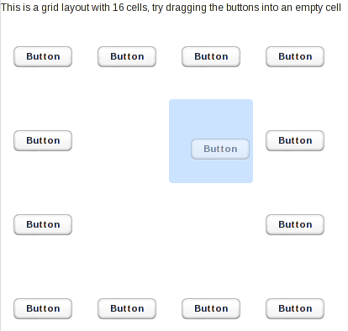348x331 pixels.
Task: Click the rightmost Button in the second row
Action: click(x=295, y=140)
